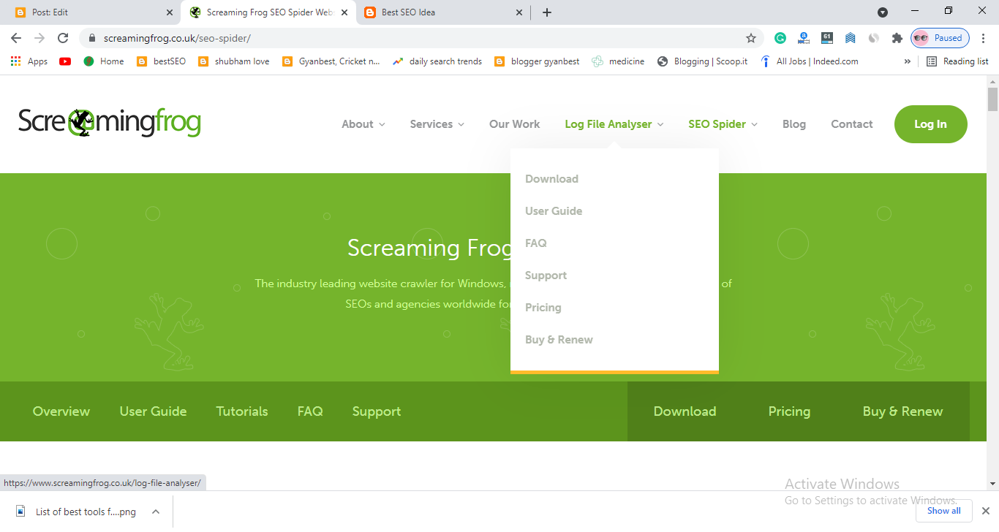This screenshot has height=532, width=999.
Task: Open the Overview sub-navigation link
Action: pyautogui.click(x=61, y=411)
